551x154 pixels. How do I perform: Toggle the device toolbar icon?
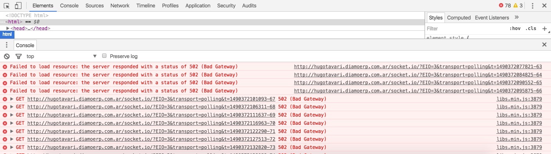pos(18,5)
